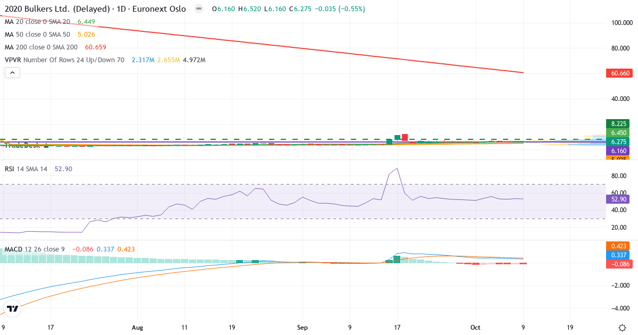Viewport: 638px width, 335px height.
Task: Click the green 6.450 price label
Action: pyautogui.click(x=619, y=132)
